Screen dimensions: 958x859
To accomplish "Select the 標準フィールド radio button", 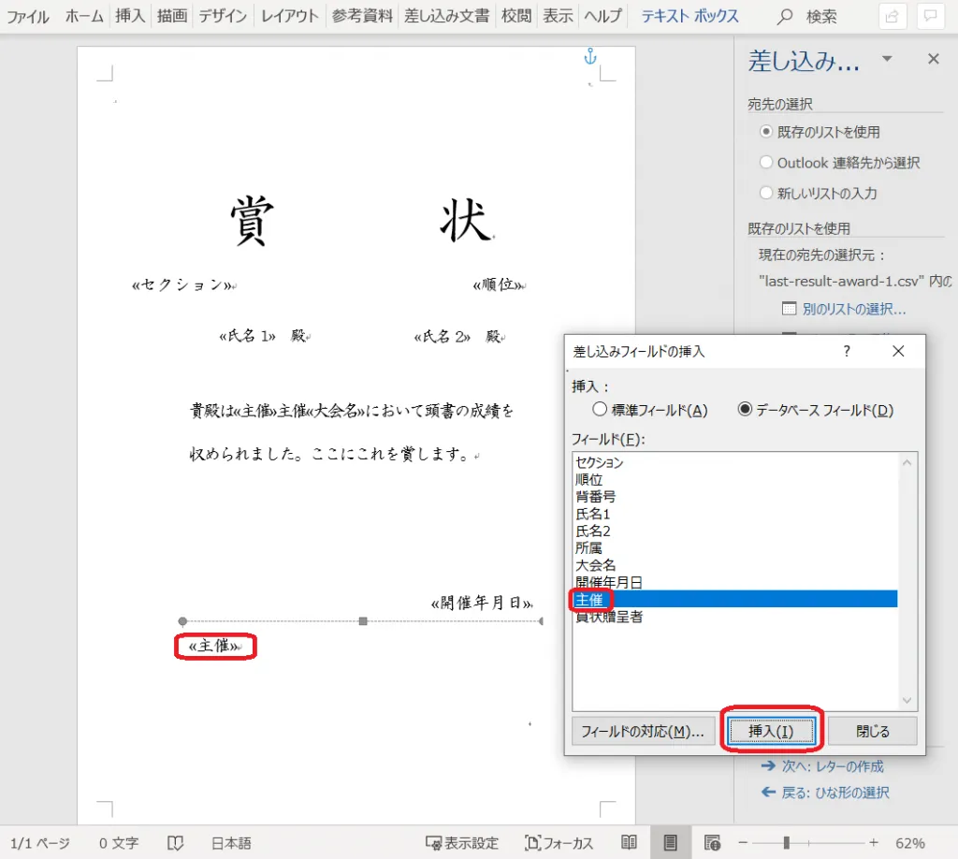I will 601,409.
